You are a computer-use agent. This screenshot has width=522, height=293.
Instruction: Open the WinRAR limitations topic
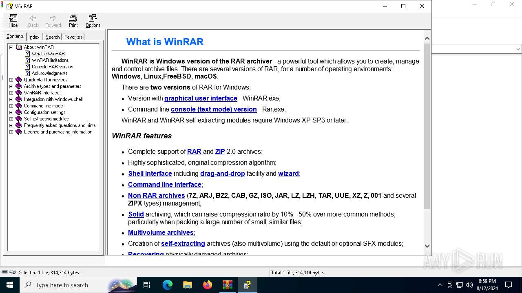(50, 60)
